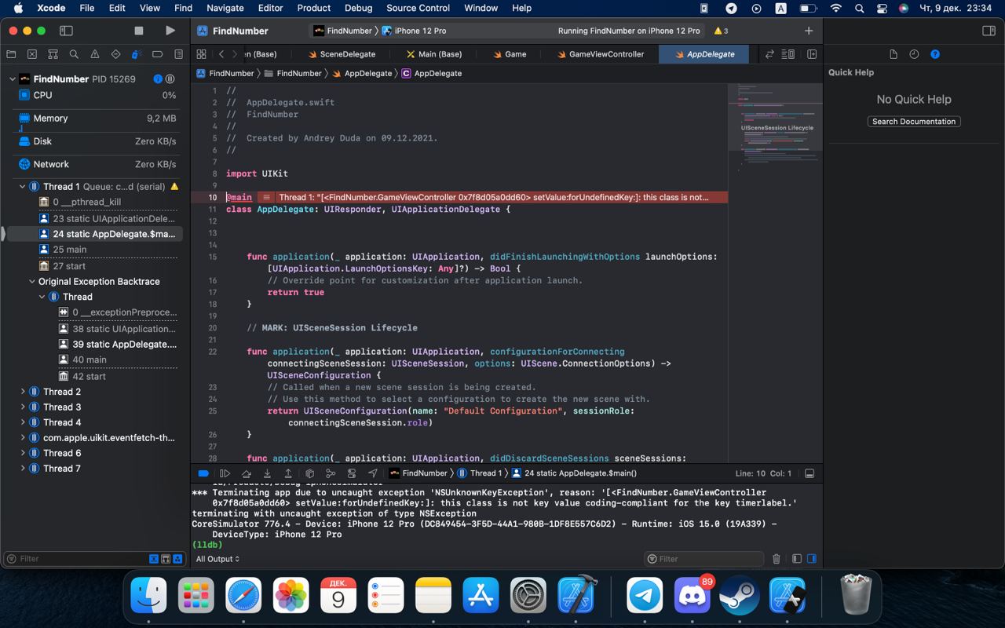Select the AppDelegate editor tab
Viewport: 1005px width, 628px height.
[703, 54]
